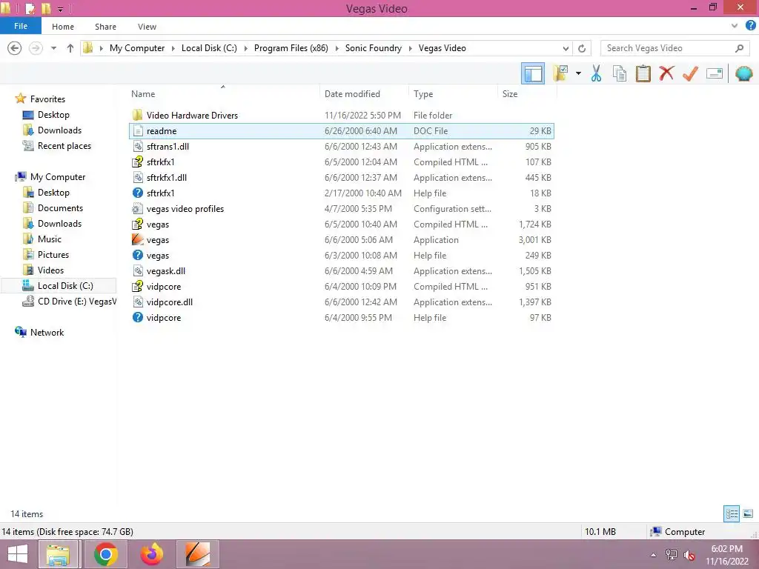759x569 pixels.
Task: Click the orange checkmark Properties icon
Action: point(690,73)
